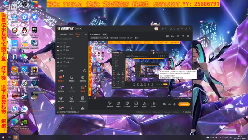The image size is (248, 140).
Task: Switch to the first scene tab
Action: [x=64, y=35]
